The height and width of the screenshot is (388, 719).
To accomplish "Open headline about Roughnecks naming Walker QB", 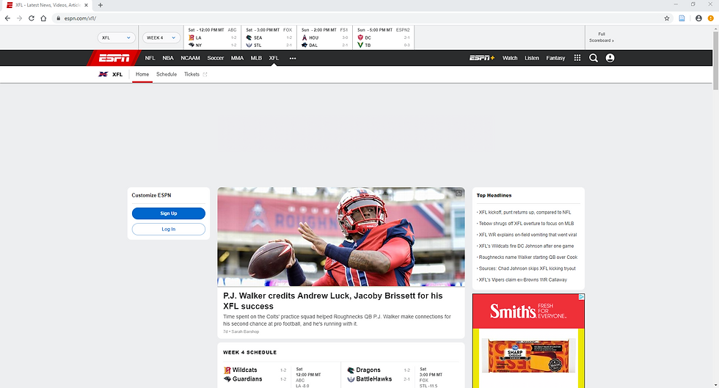I will (528, 257).
